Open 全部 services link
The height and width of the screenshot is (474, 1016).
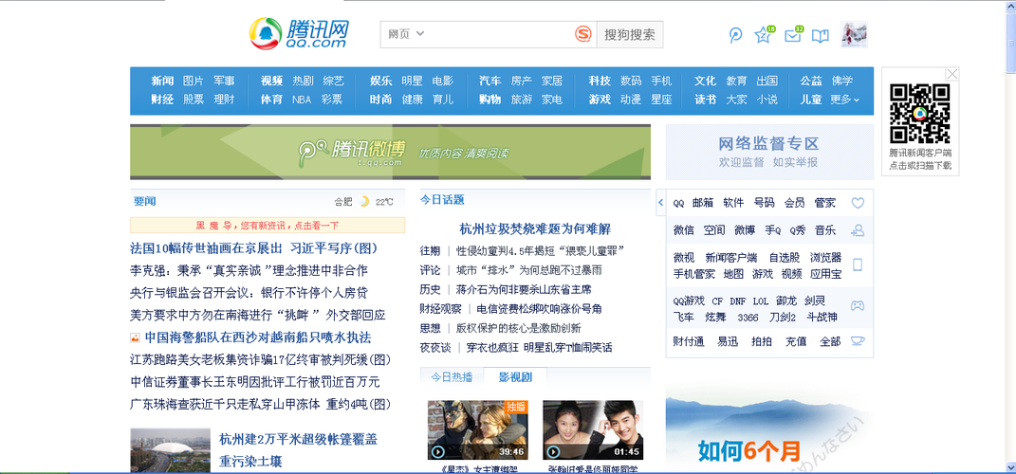tap(830, 341)
